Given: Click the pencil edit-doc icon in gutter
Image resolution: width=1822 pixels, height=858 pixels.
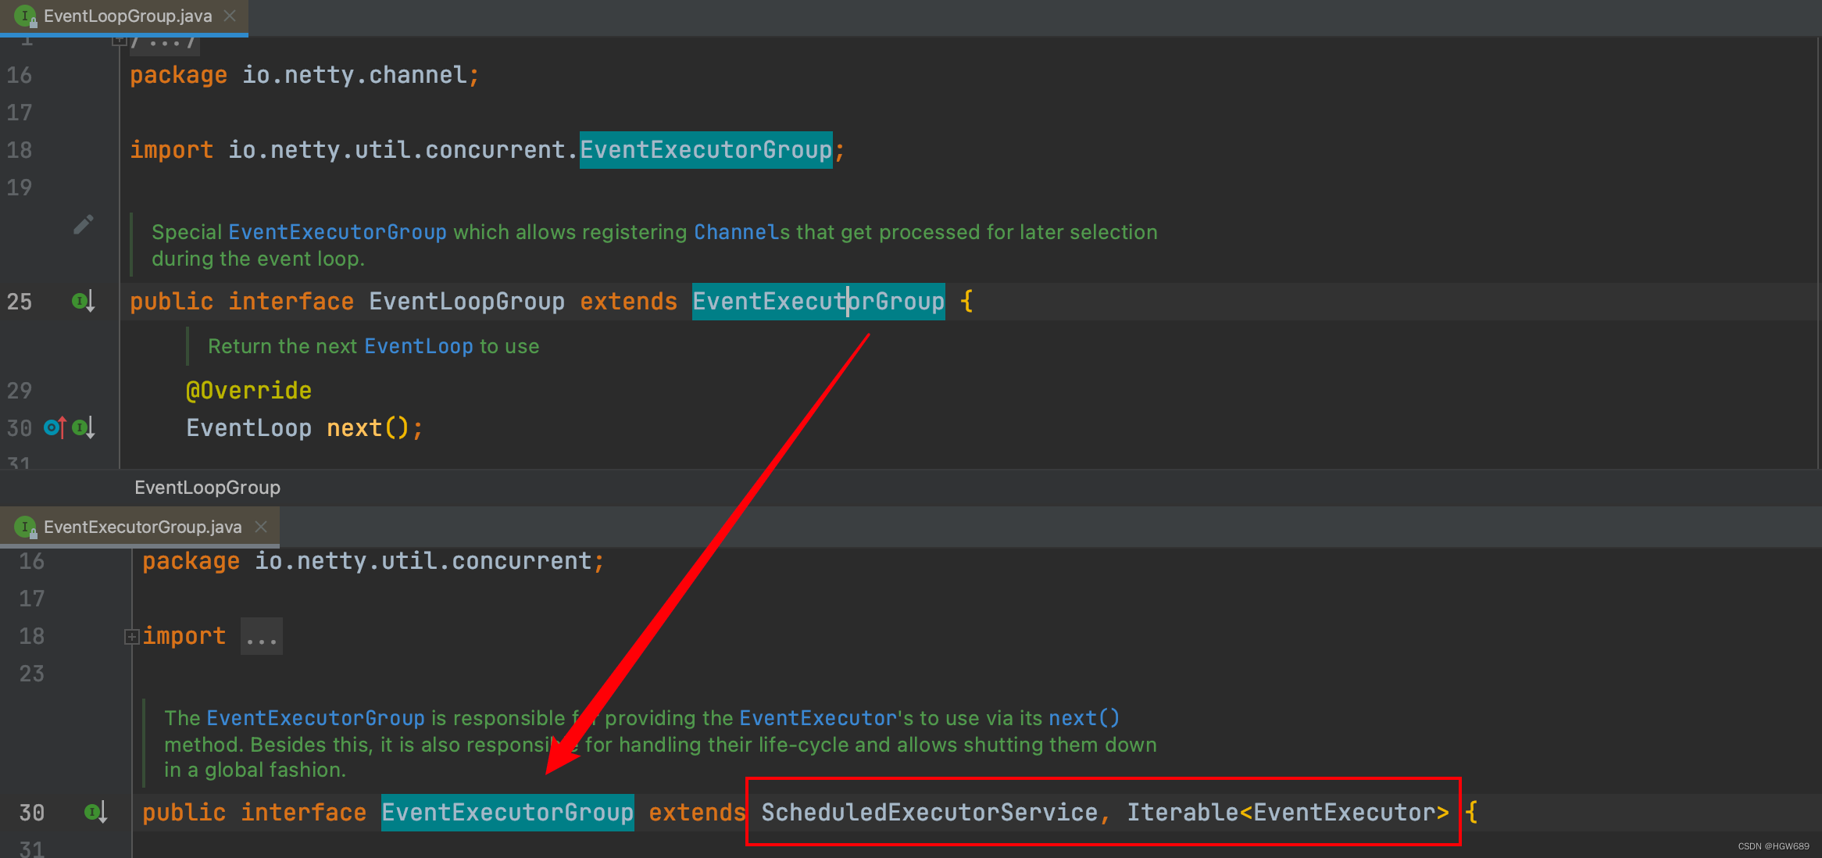Looking at the screenshot, I should pyautogui.click(x=84, y=225).
